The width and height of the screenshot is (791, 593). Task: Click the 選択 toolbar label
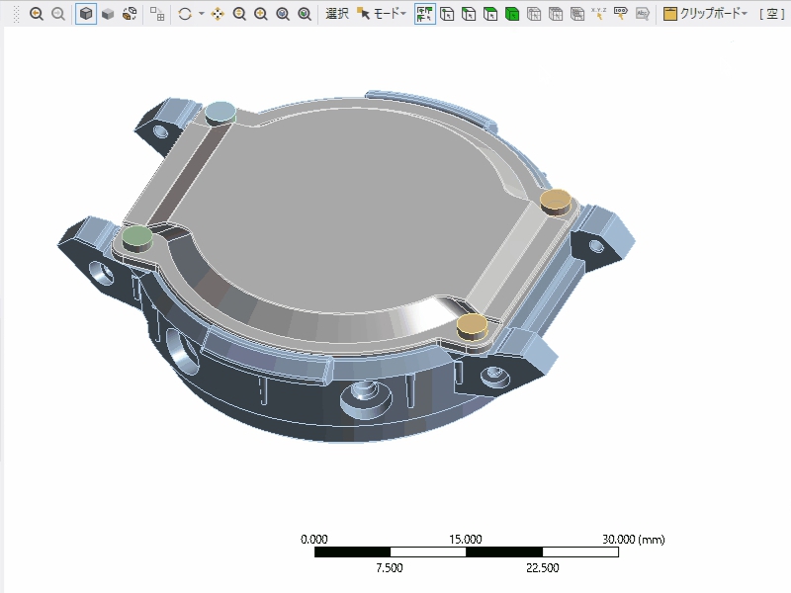(337, 14)
